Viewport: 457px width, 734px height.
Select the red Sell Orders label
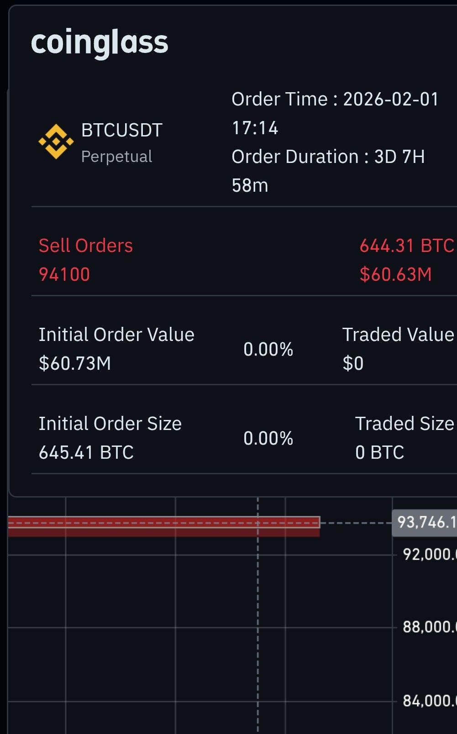tap(86, 246)
